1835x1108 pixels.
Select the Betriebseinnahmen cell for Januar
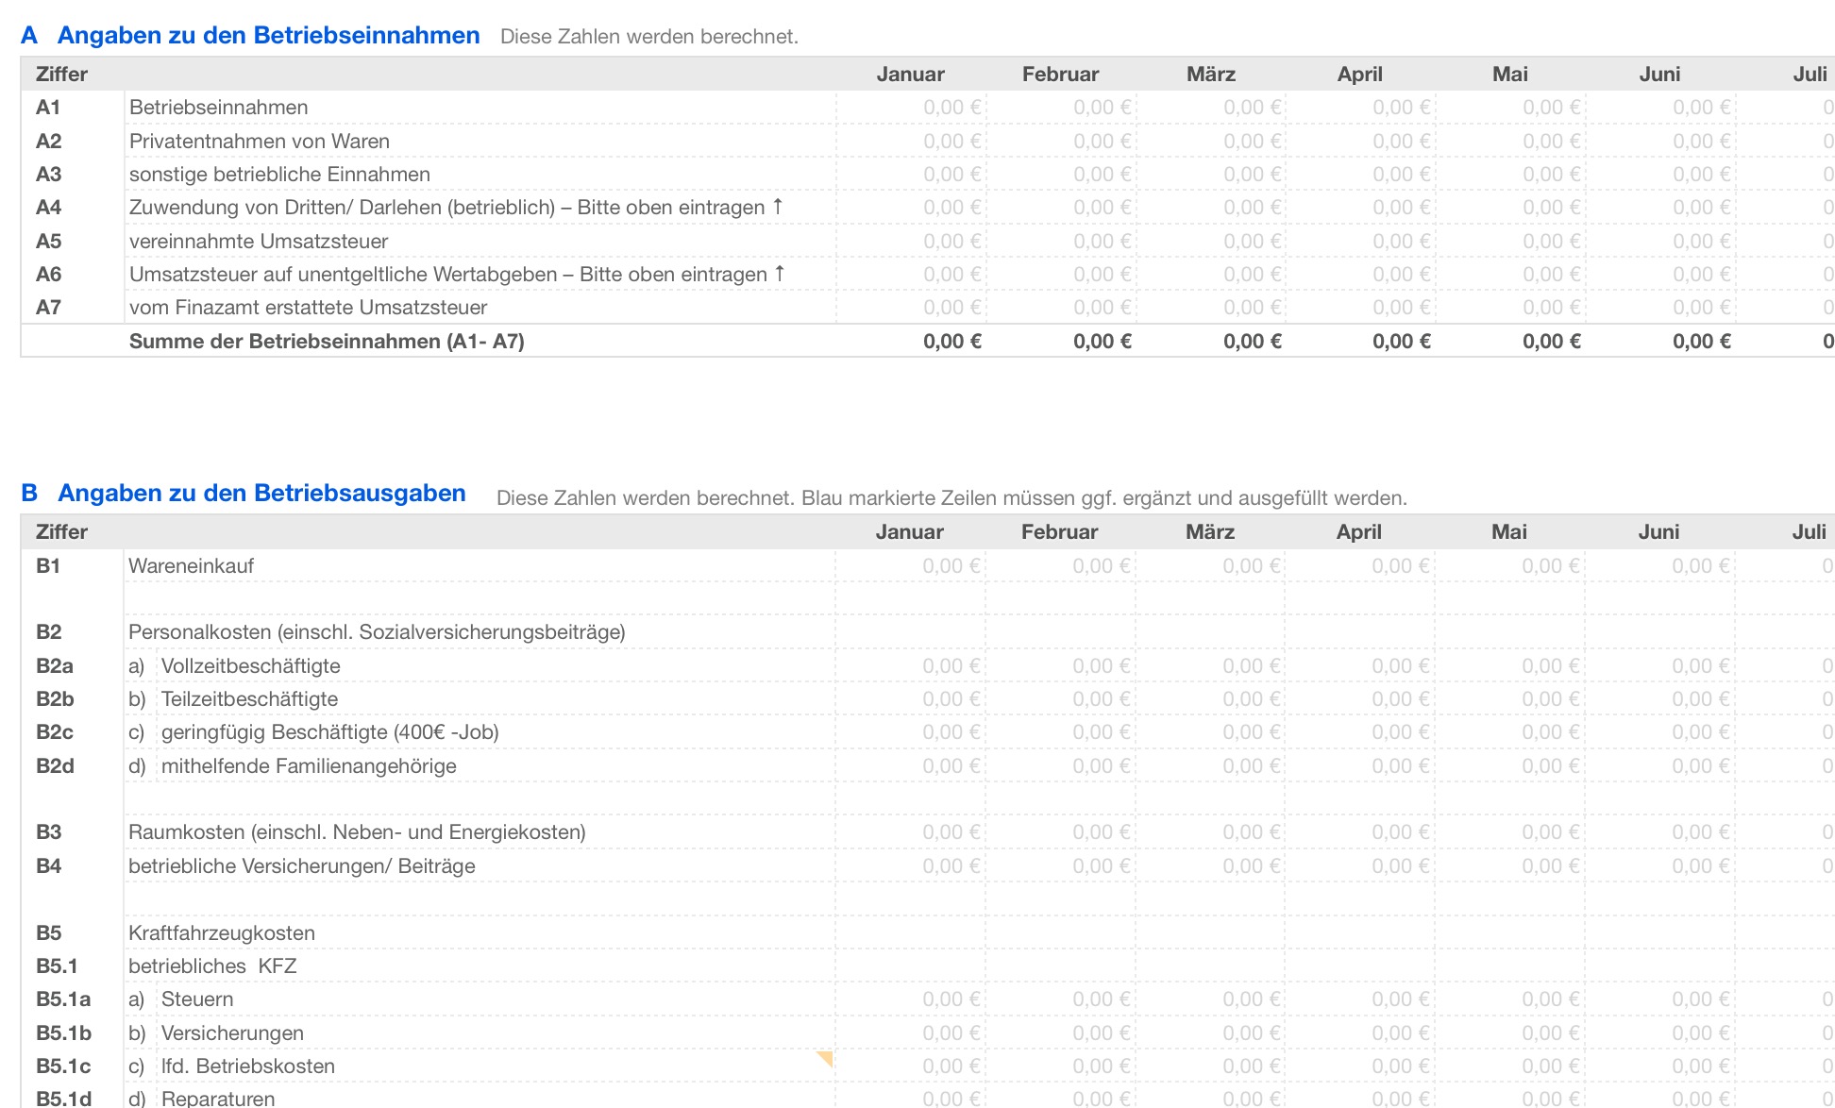[x=951, y=108]
